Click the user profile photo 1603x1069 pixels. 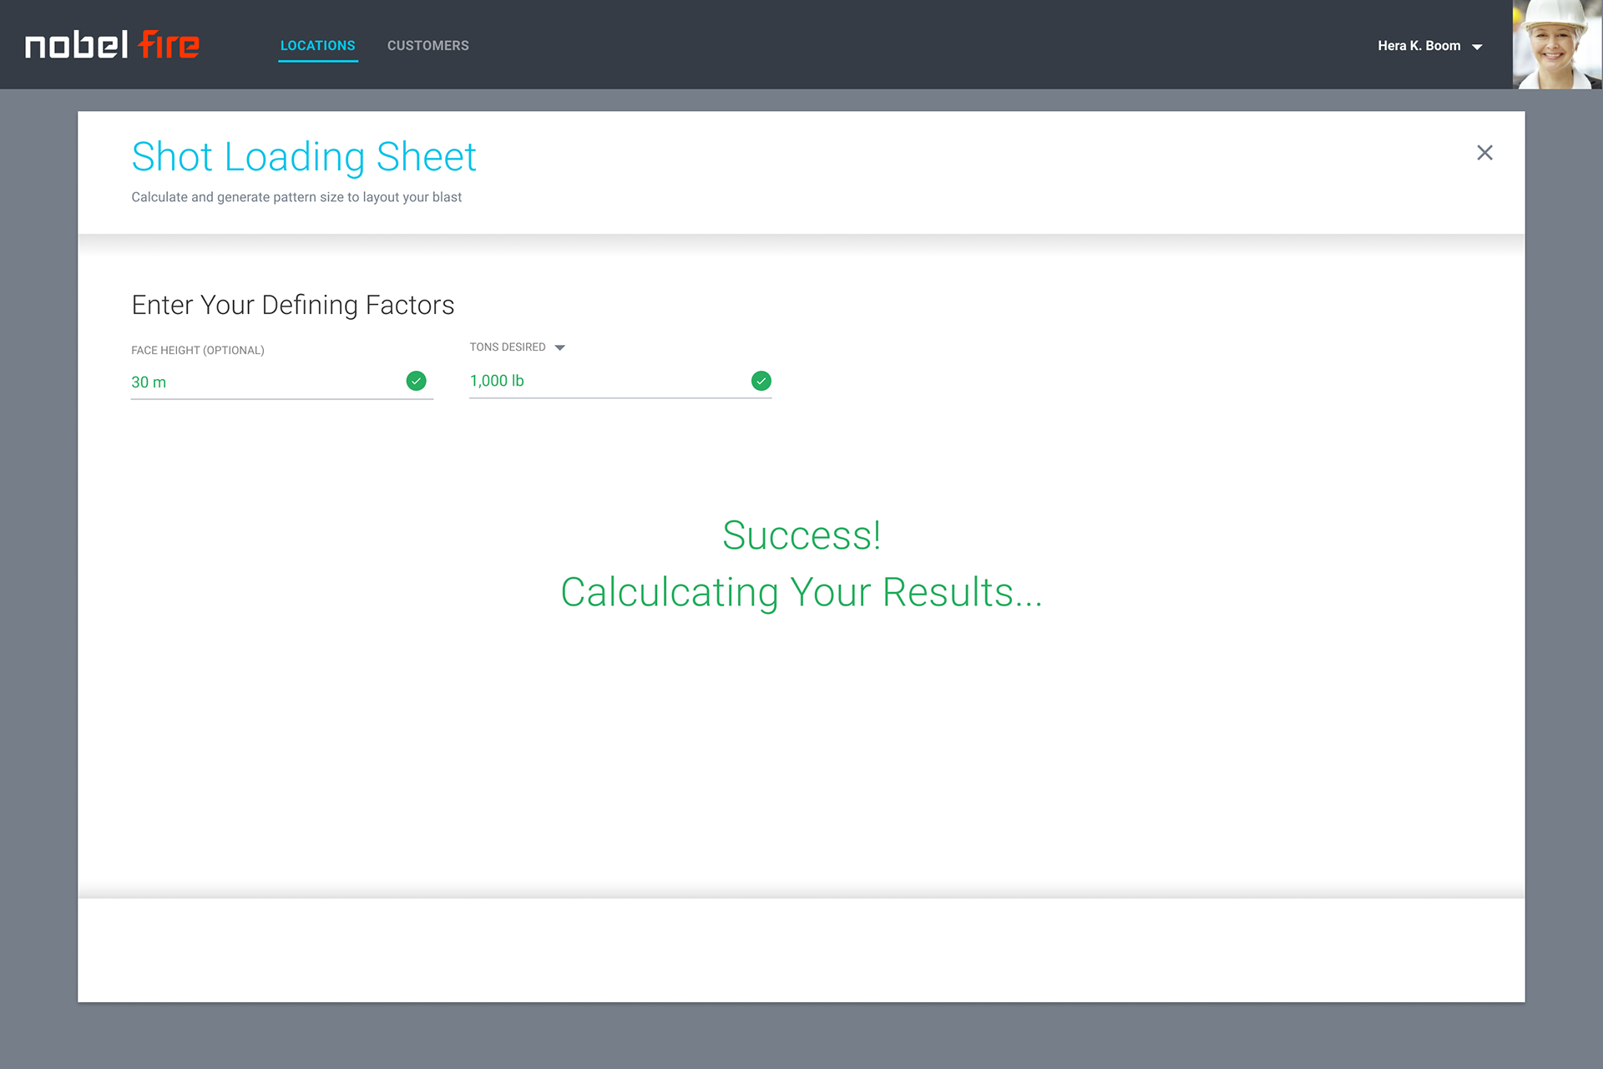(x=1557, y=44)
